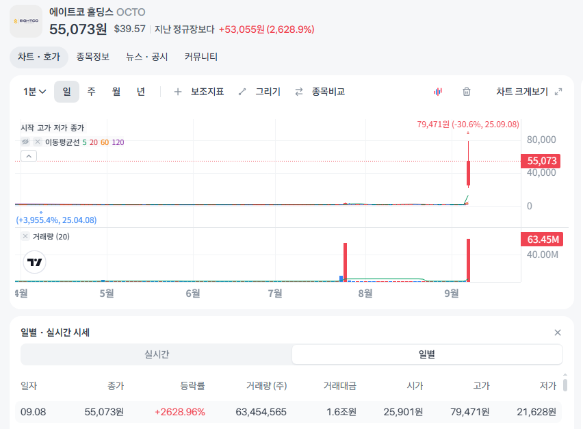Click the 시작 고가 저가 종가 legend
This screenshot has width=583, height=429.
(53, 128)
